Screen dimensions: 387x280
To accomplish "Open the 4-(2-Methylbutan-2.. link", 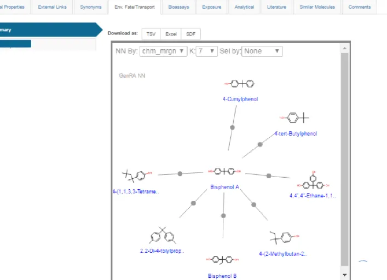I will coord(283,254).
